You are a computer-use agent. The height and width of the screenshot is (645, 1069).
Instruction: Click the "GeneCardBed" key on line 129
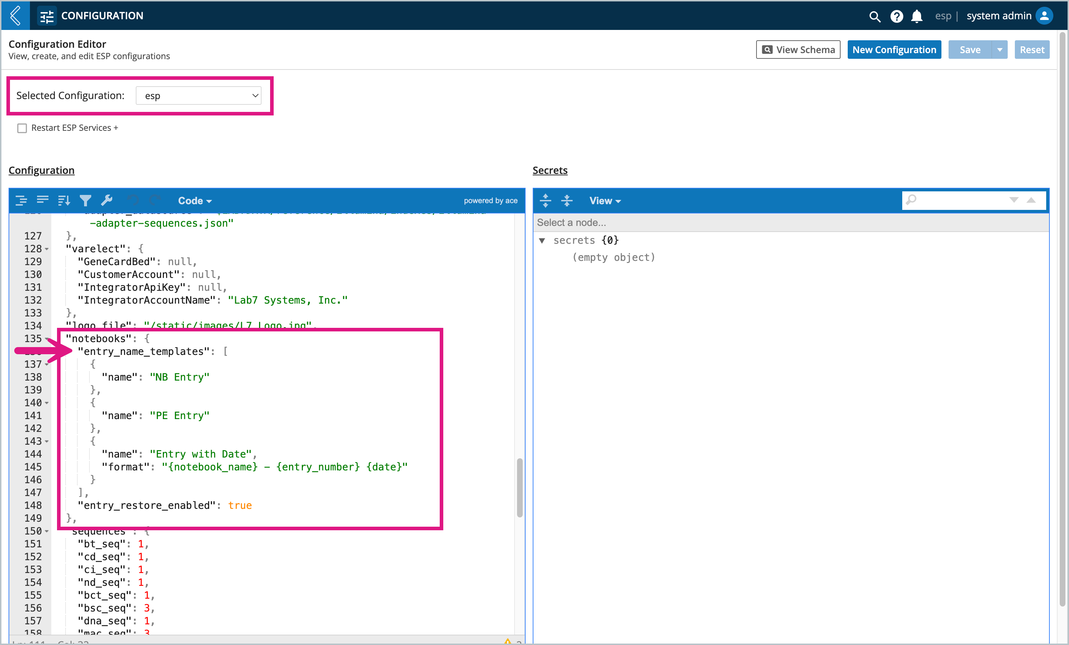tap(116, 262)
